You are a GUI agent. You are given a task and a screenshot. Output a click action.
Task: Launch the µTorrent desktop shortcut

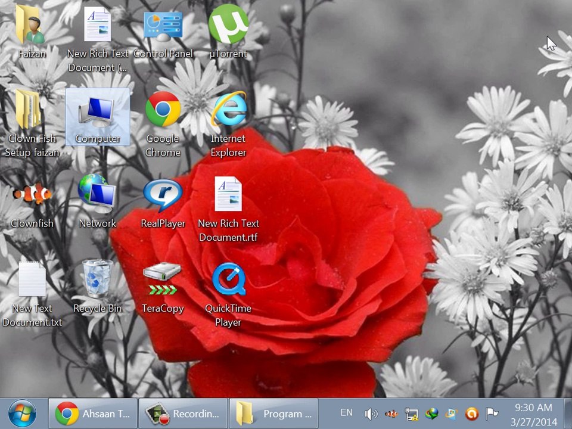pyautogui.click(x=228, y=33)
